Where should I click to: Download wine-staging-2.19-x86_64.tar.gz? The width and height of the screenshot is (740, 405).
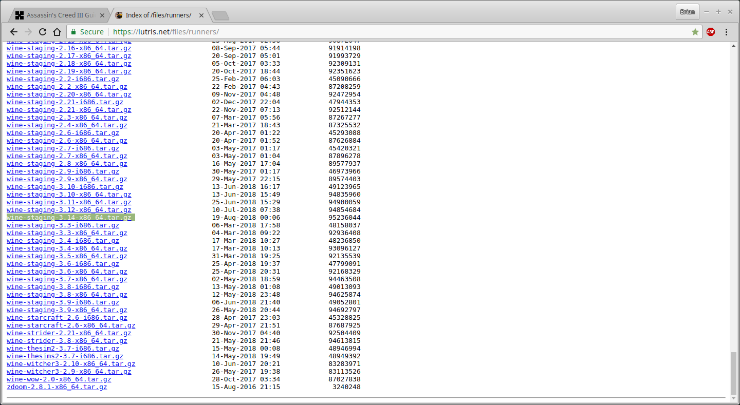(x=69, y=71)
